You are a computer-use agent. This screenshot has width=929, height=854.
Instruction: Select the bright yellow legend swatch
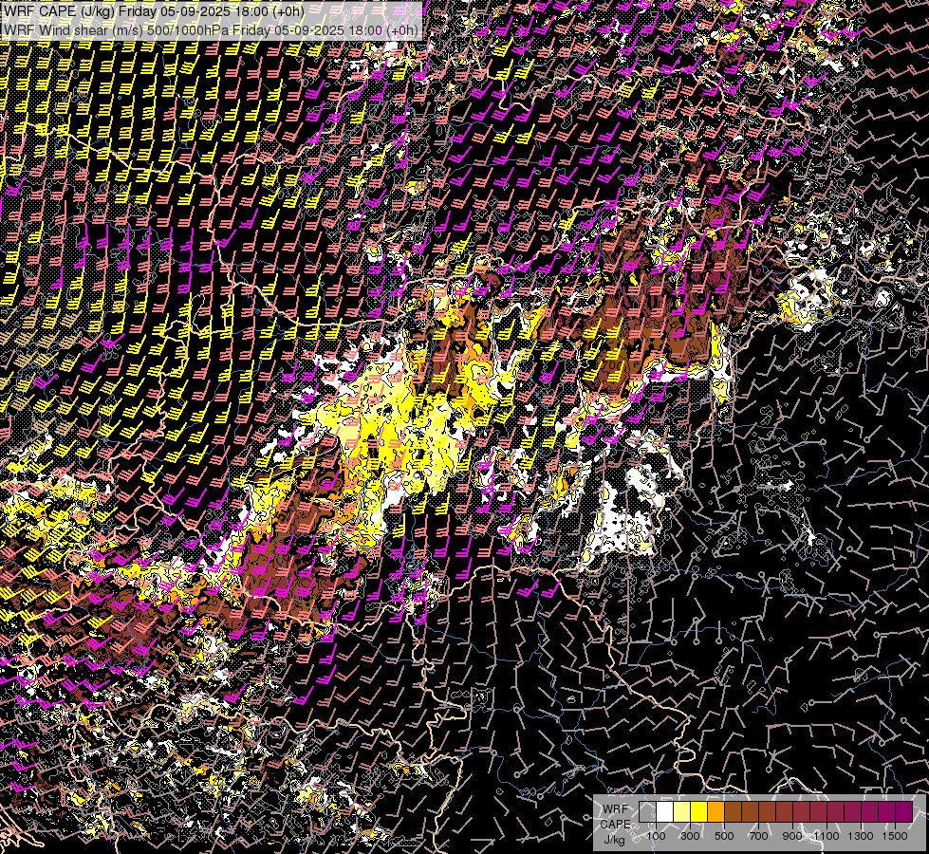click(x=699, y=812)
